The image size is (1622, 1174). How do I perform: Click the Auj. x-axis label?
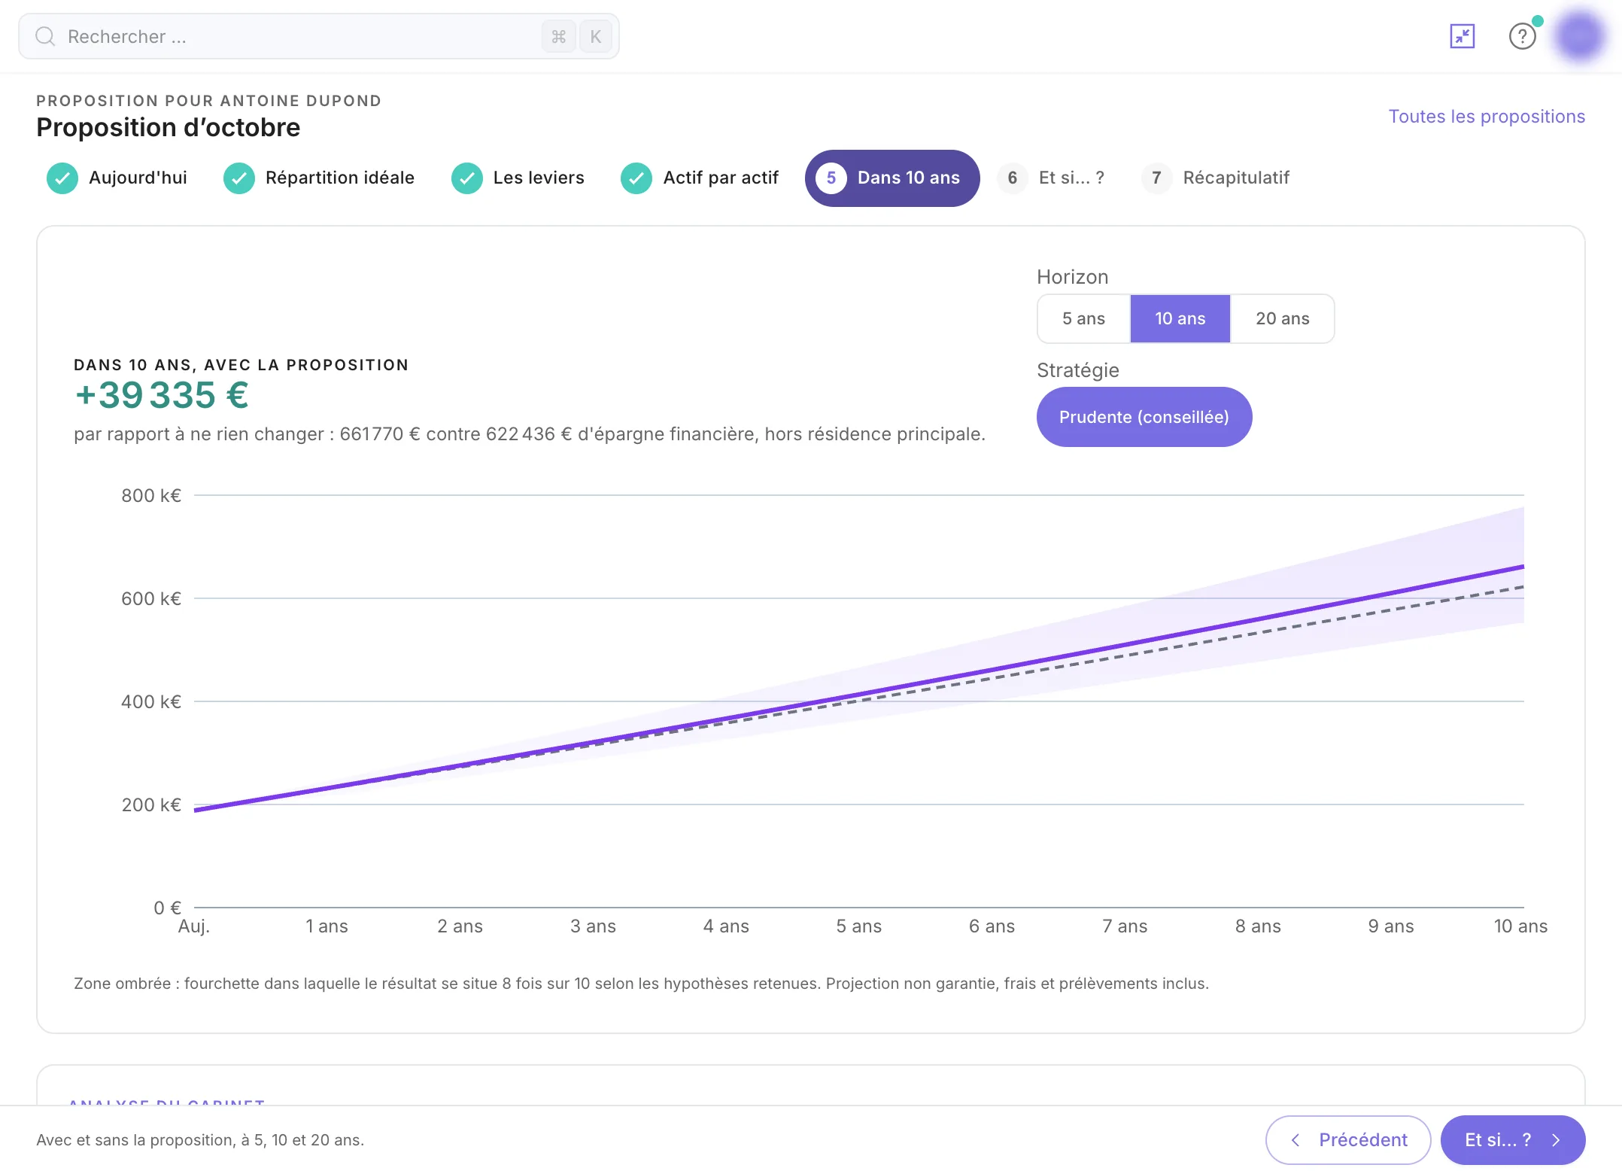tap(193, 926)
